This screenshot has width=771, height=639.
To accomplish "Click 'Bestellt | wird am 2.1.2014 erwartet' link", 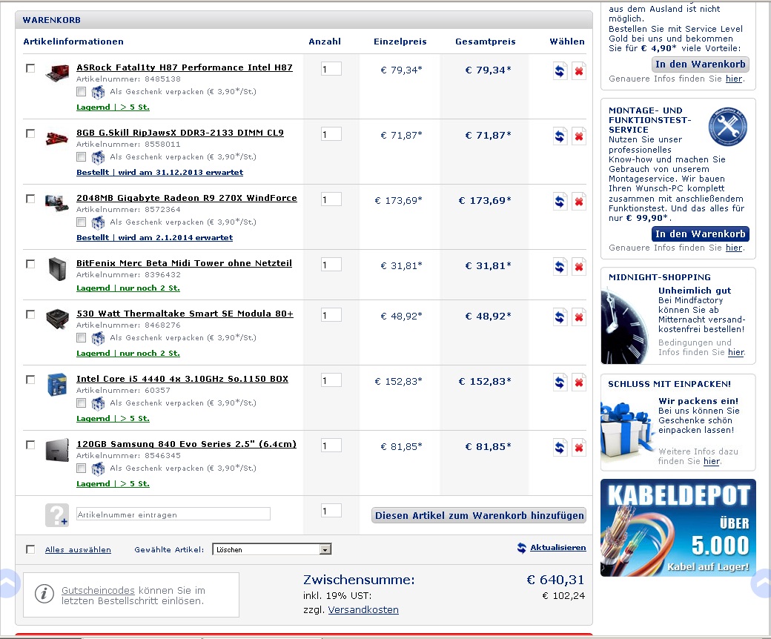I will tap(155, 238).
